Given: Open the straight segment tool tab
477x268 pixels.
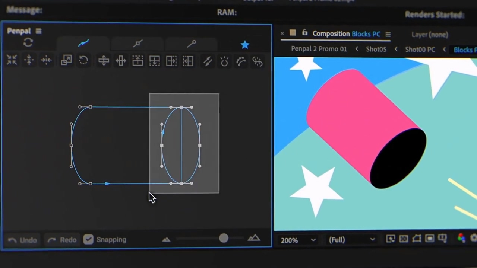Looking at the screenshot, I should click(x=138, y=44).
